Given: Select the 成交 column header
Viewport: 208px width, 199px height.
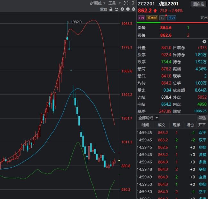Looking at the screenshot, I should tap(162, 125).
